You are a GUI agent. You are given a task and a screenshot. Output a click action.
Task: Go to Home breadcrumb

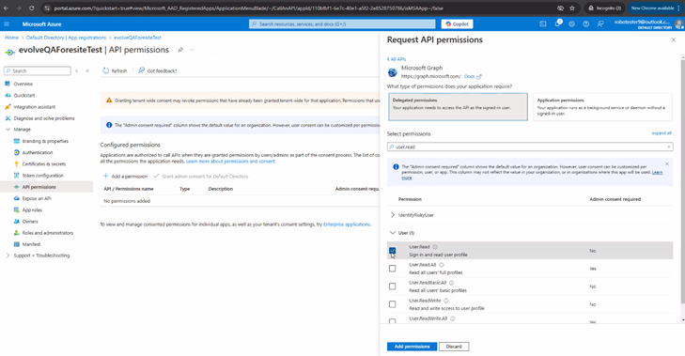pyautogui.click(x=12, y=38)
